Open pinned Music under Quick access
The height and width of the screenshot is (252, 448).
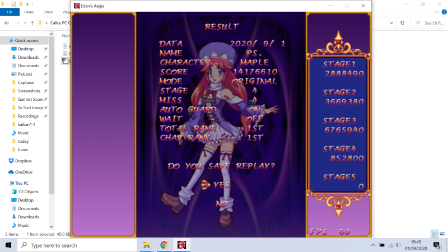(23, 133)
